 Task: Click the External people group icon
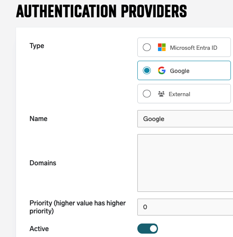161,94
